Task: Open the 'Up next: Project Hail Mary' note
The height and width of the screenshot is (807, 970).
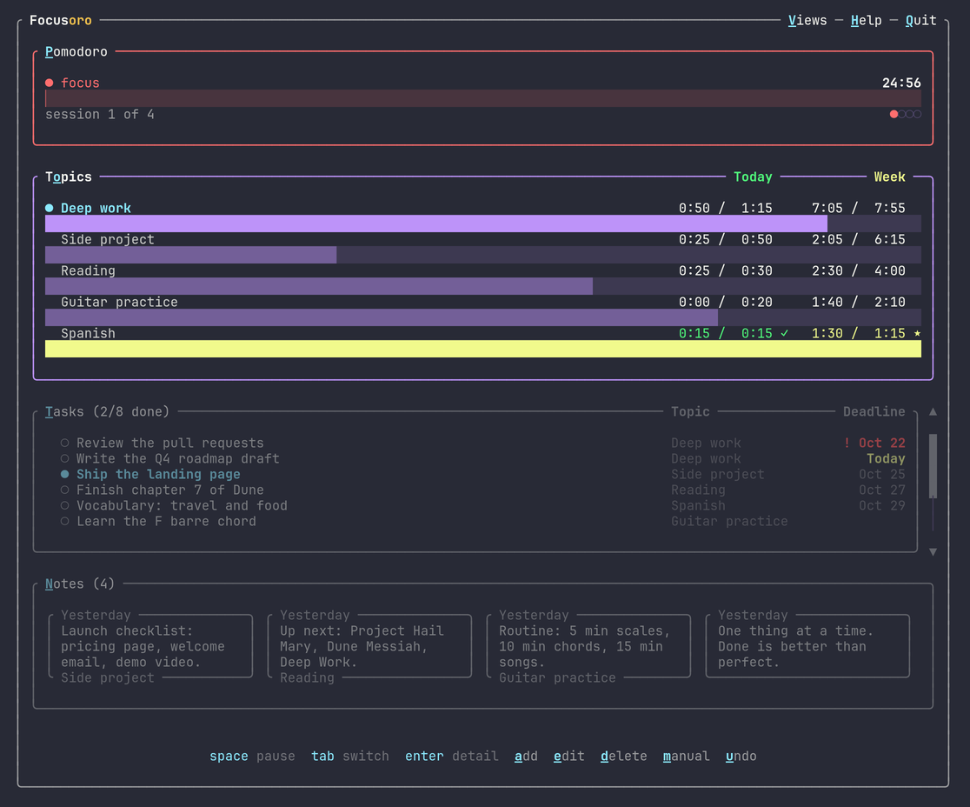Action: 369,646
